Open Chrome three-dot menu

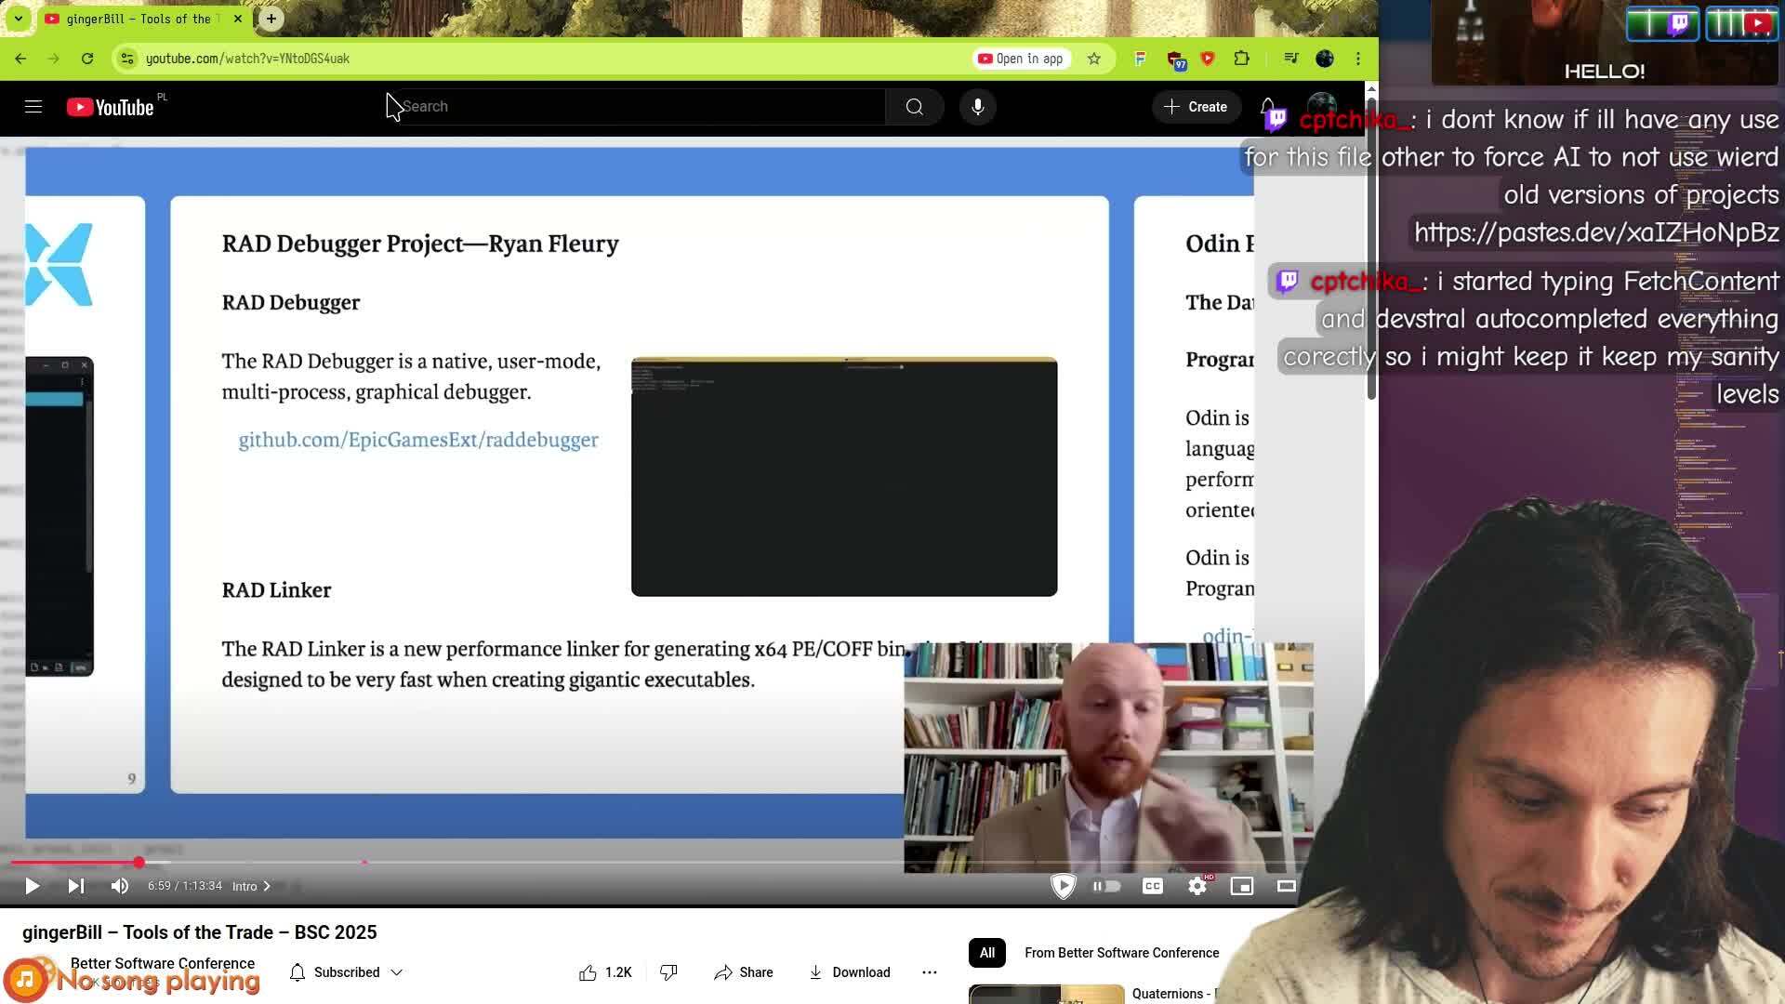tap(1358, 59)
